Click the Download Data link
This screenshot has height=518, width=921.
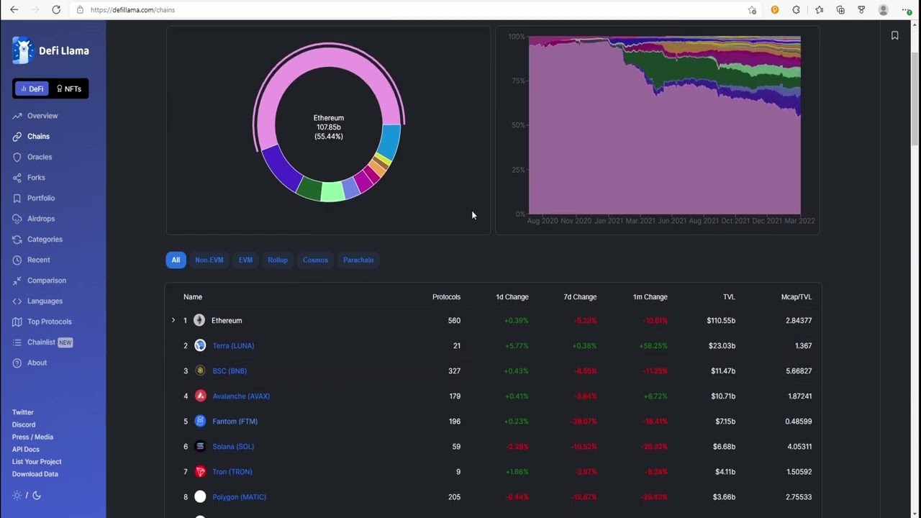(35, 474)
